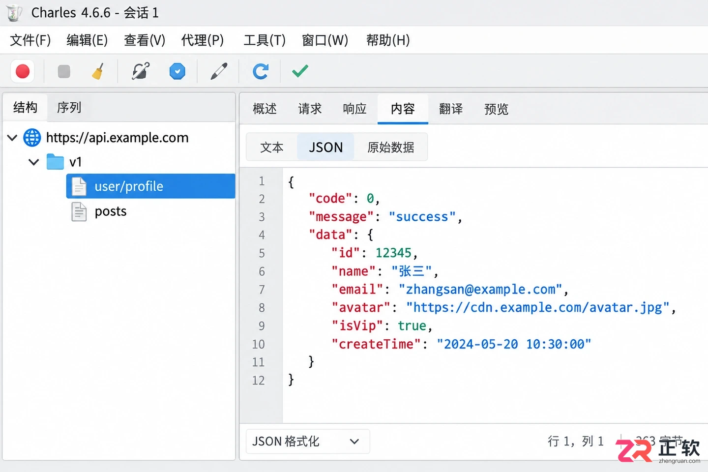Open the 工具(T) menu
The height and width of the screenshot is (472, 708).
point(265,40)
